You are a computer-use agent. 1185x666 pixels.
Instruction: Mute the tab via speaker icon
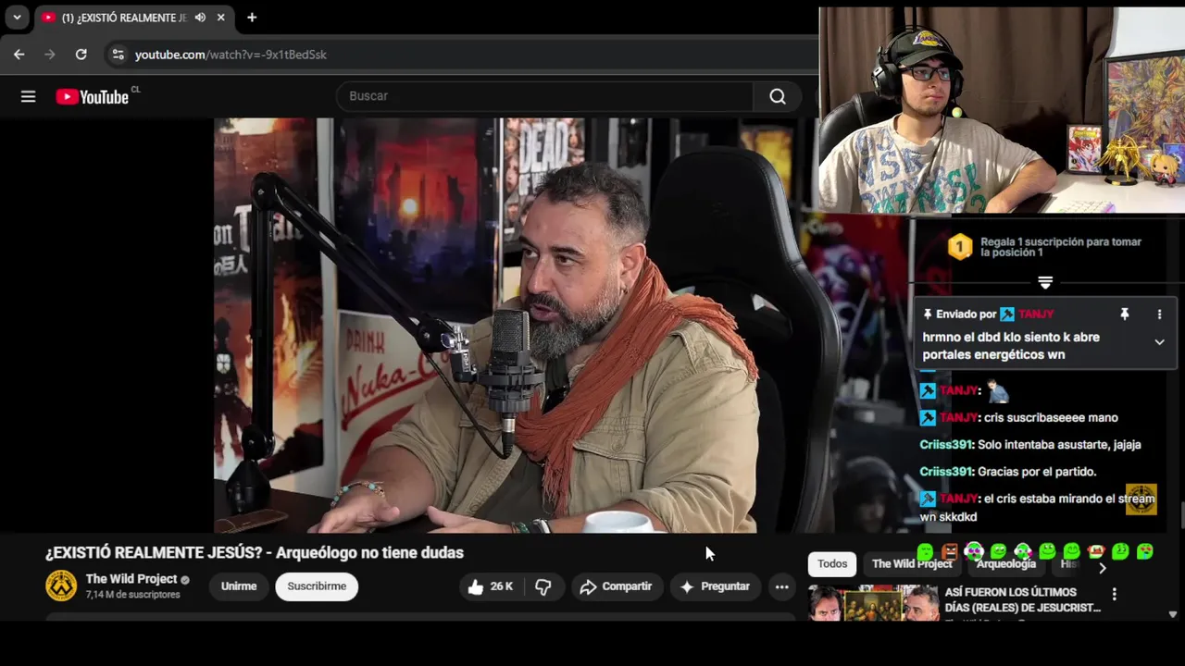pyautogui.click(x=200, y=18)
